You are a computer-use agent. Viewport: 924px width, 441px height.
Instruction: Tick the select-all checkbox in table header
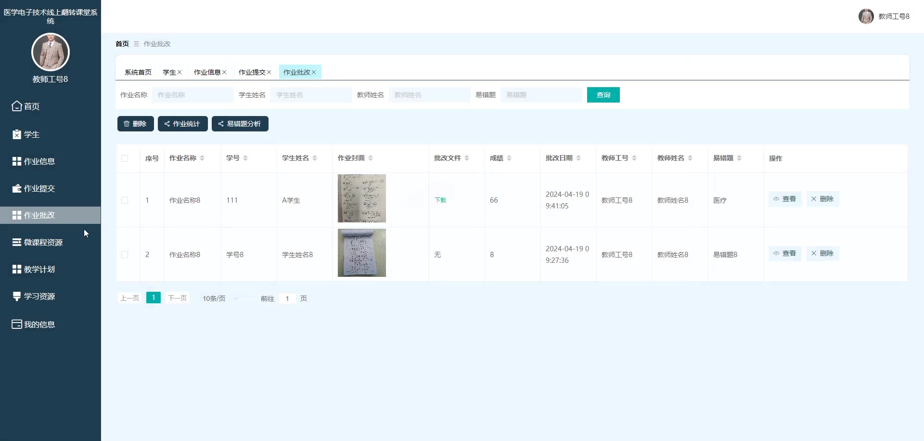coord(125,158)
